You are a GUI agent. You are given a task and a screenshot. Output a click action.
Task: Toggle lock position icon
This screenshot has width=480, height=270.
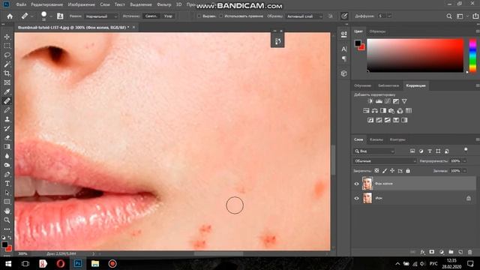[392, 171]
